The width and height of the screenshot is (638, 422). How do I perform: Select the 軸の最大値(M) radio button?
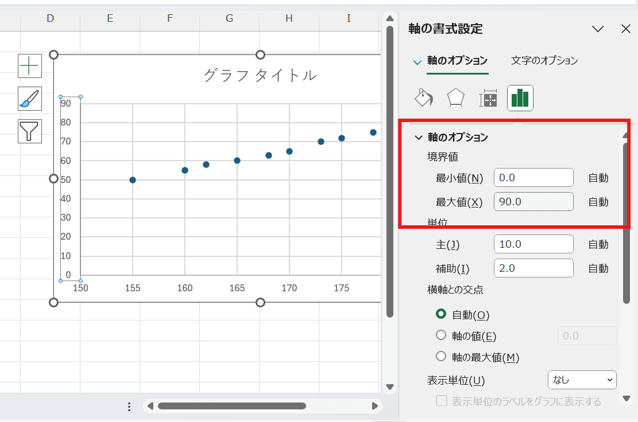(441, 357)
